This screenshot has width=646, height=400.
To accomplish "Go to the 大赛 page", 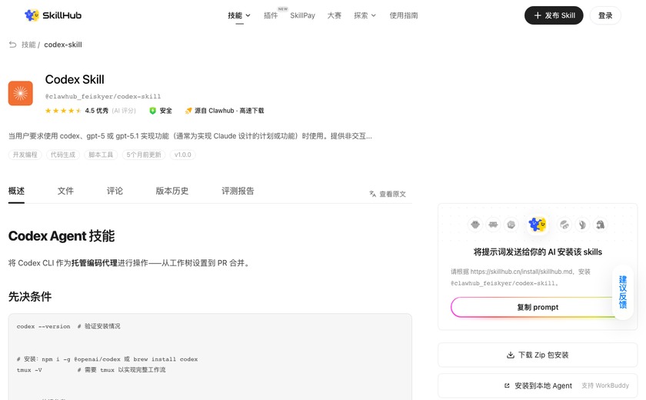I will [334, 15].
